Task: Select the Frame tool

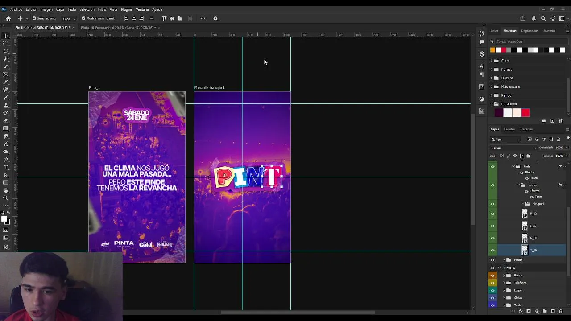Action: click(x=6, y=74)
